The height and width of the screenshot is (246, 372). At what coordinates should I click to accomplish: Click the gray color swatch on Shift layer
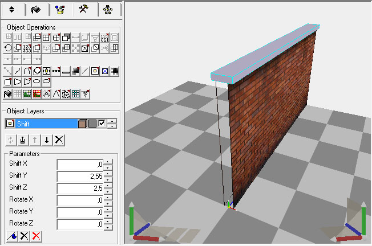point(92,124)
